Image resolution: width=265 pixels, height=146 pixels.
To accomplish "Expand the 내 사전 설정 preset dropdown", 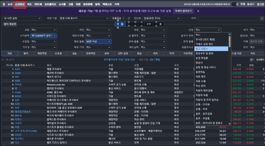I will click(22, 18).
